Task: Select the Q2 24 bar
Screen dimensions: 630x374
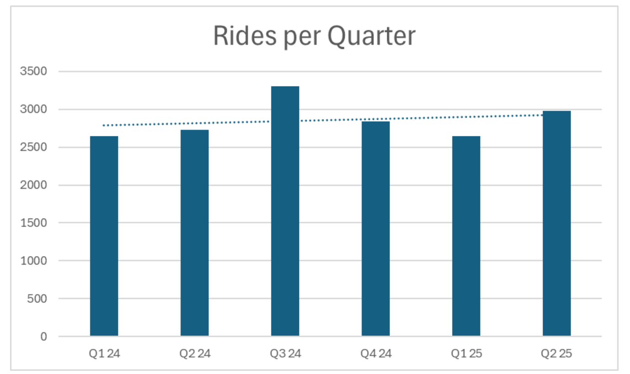Action: [x=194, y=233]
